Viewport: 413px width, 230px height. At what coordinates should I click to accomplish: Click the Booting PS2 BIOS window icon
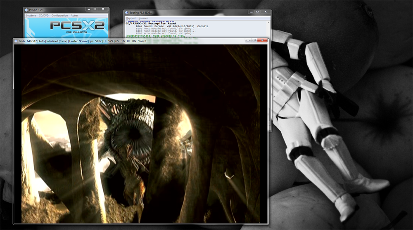[126, 12]
